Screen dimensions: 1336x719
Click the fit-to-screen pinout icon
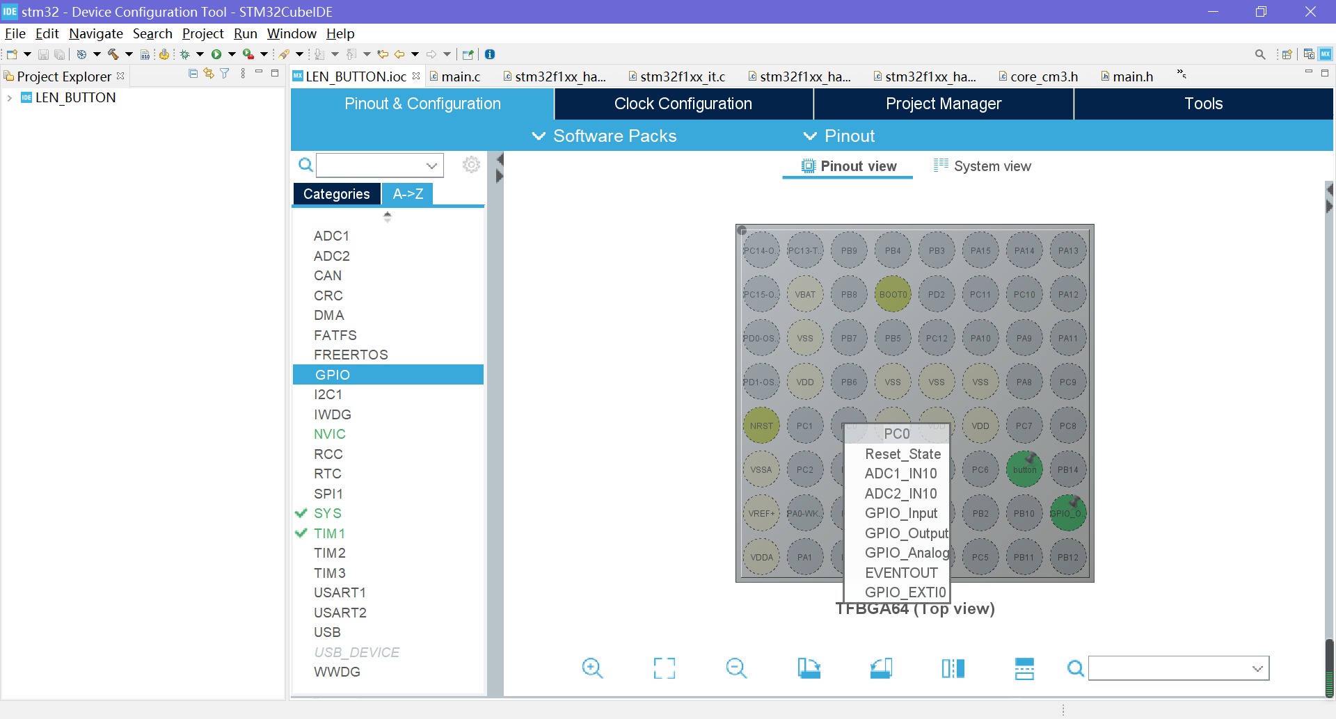click(665, 668)
